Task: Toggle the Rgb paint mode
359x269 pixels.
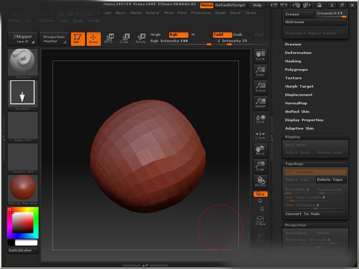Action: coord(178,35)
